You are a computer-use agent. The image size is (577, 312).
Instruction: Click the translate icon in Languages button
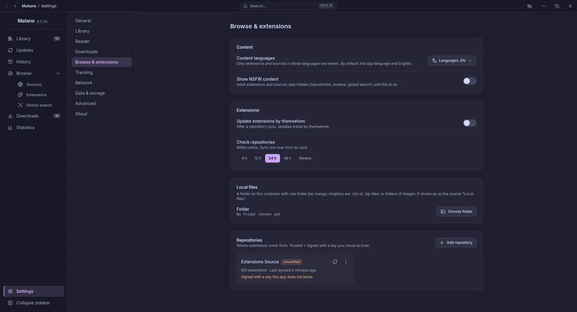pyautogui.click(x=434, y=61)
